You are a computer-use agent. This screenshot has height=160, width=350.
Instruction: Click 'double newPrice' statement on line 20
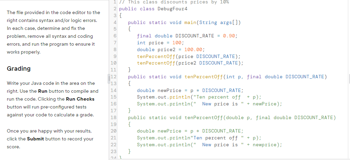pos(190,131)
